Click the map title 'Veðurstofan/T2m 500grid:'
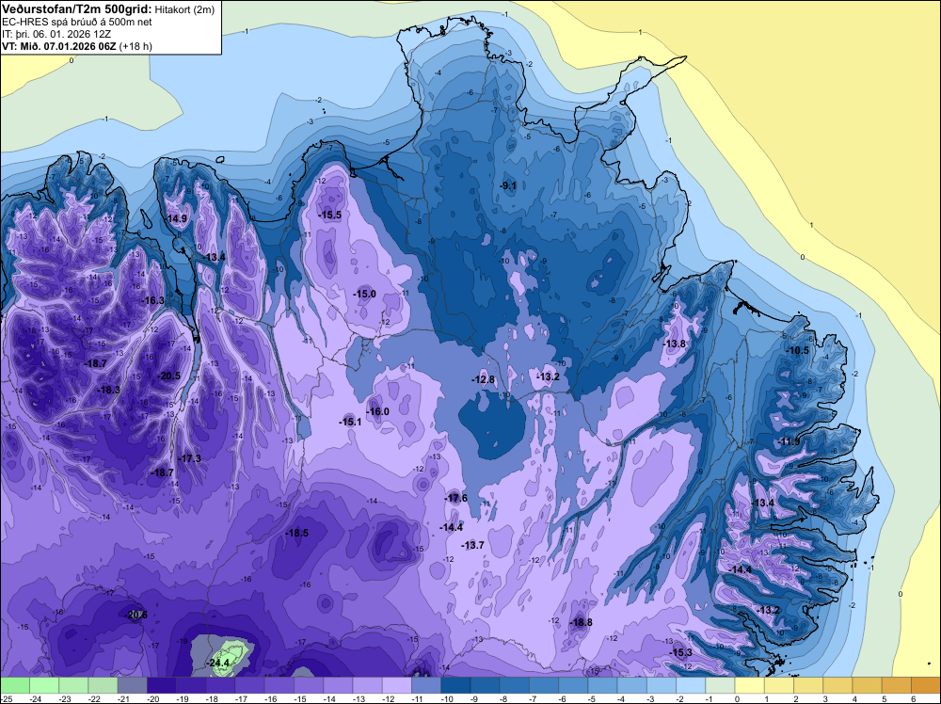 pyautogui.click(x=77, y=9)
